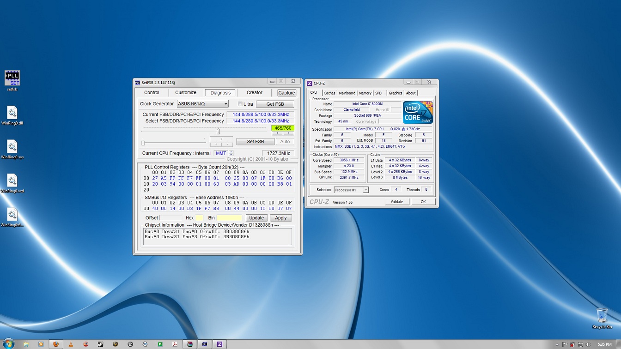Click the OK button in CPU-Z
The image size is (621, 349).
coord(423,202)
